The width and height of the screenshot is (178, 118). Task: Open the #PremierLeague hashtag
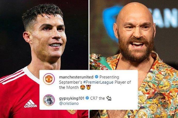98,82
